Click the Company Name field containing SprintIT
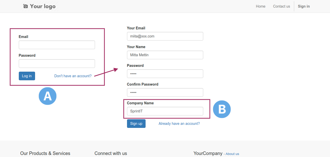This screenshot has height=157, width=330. point(165,111)
